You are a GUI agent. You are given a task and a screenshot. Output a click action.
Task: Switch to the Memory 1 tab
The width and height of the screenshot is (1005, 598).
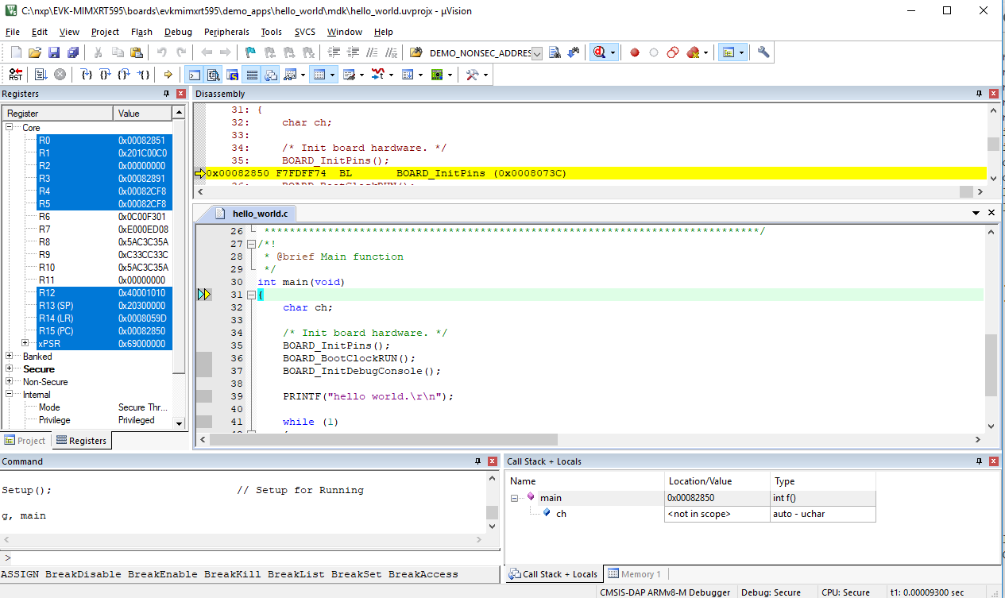tap(634, 574)
